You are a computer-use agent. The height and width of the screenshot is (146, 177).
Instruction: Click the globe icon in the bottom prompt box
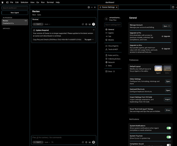(86, 142)
